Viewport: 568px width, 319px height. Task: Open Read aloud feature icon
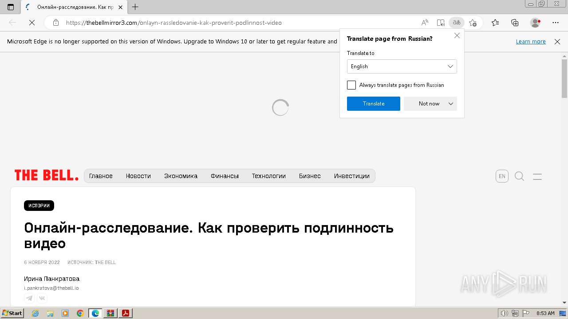pyautogui.click(x=425, y=23)
